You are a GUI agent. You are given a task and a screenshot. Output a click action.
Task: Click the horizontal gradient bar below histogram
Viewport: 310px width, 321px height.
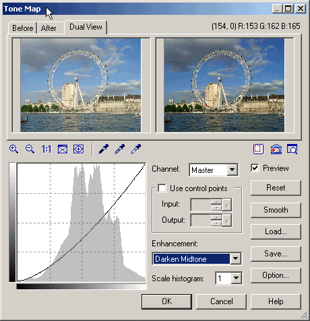[x=82, y=287]
